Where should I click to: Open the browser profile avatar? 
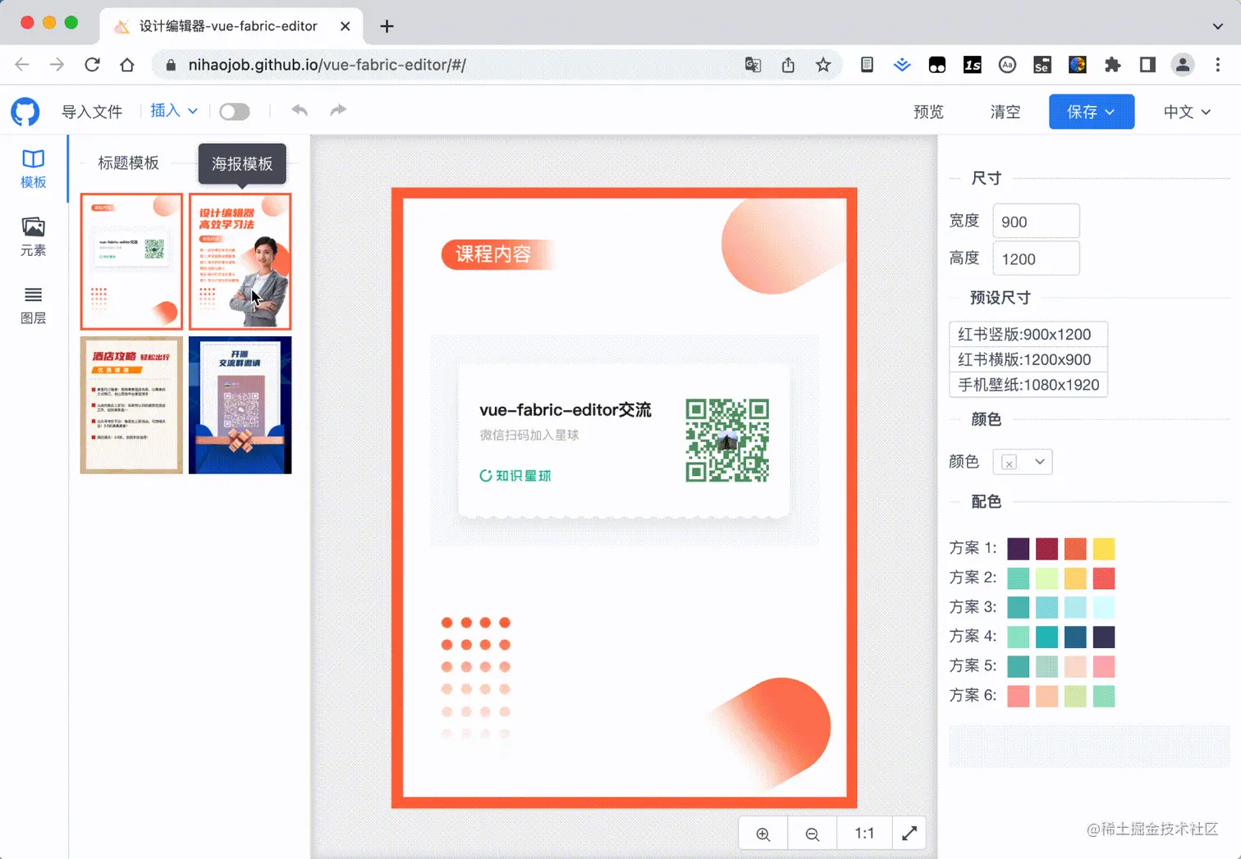click(x=1183, y=65)
